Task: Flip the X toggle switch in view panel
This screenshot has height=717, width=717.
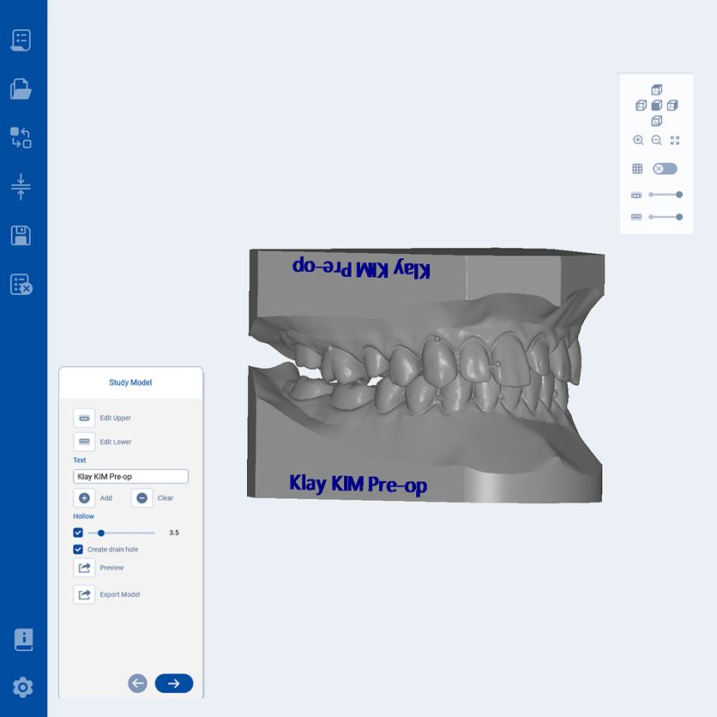Action: point(665,168)
